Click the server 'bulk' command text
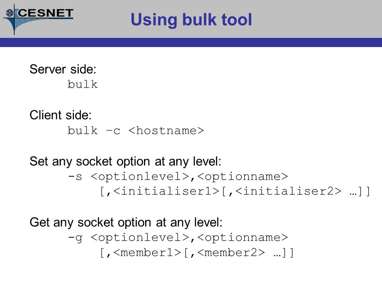382x287 pixels. pyautogui.click(x=83, y=84)
